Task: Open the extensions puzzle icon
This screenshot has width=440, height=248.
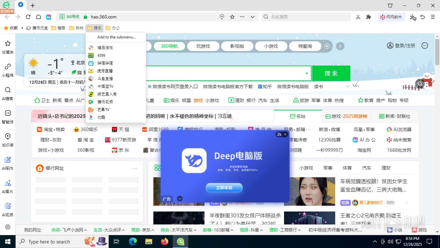Action: click(x=368, y=17)
